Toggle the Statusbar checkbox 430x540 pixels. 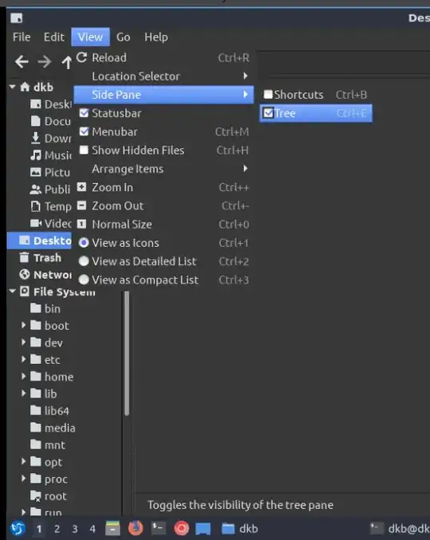(x=84, y=113)
